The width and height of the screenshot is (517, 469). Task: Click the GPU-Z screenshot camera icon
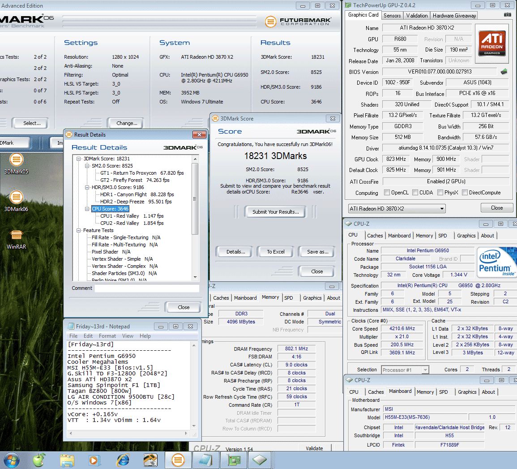click(x=507, y=15)
